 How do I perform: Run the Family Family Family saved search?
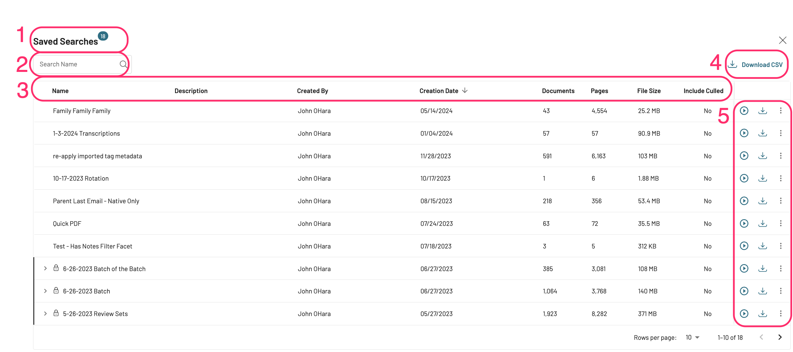point(744,111)
